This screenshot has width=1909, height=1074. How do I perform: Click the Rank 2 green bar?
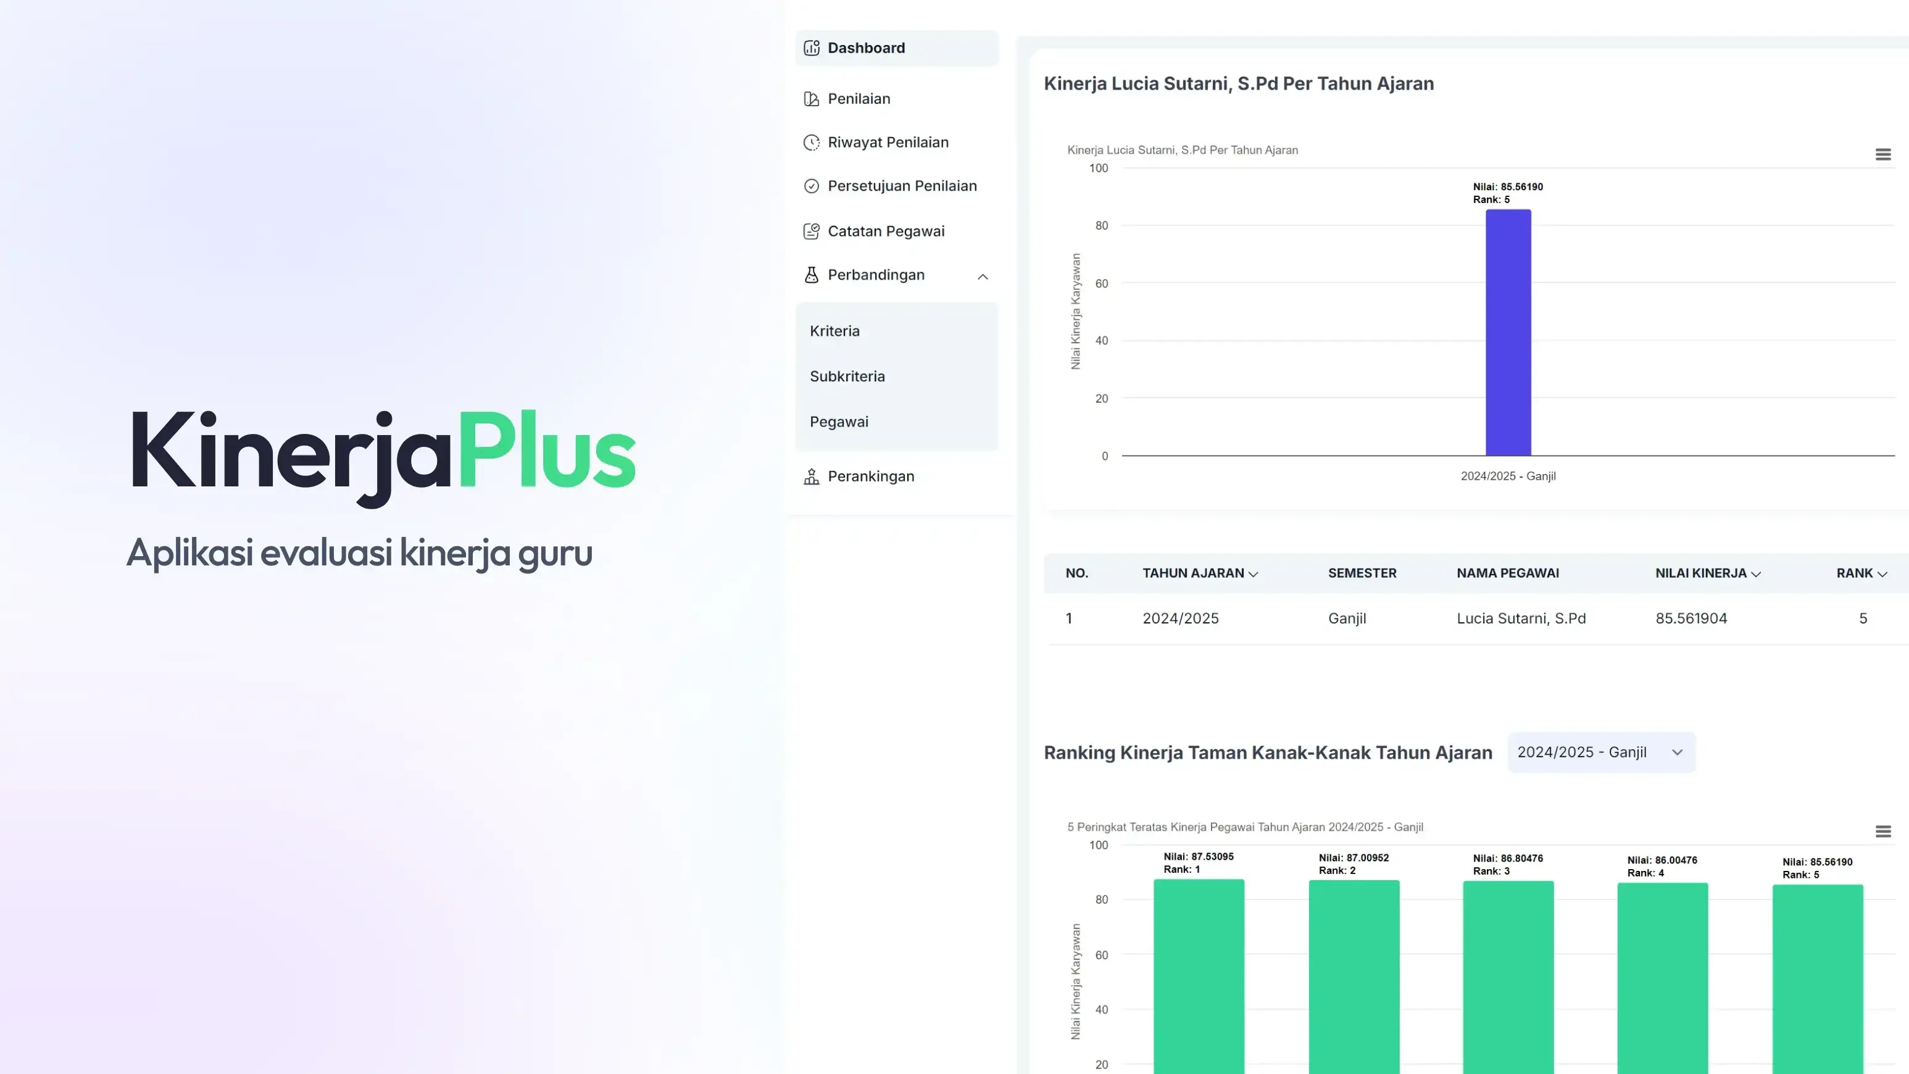pyautogui.click(x=1354, y=977)
